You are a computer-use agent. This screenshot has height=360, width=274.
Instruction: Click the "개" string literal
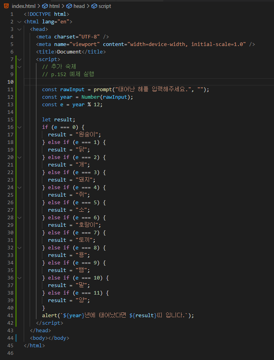(x=81, y=165)
